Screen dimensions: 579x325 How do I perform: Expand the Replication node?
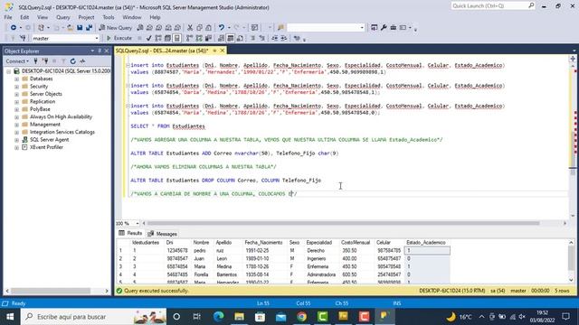(x=16, y=102)
